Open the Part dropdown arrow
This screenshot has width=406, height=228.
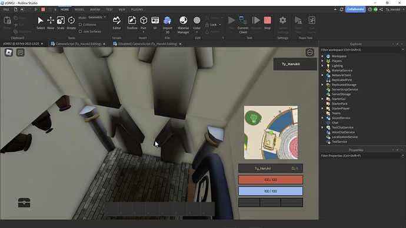pos(144,32)
